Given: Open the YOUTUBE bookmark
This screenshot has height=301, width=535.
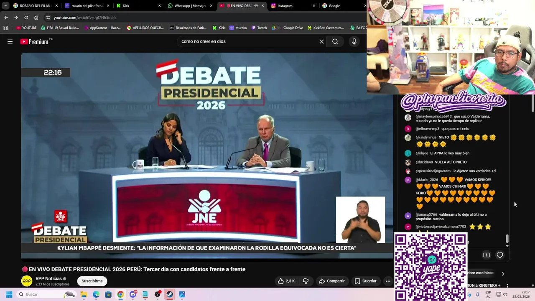Looking at the screenshot, I should (x=26, y=28).
